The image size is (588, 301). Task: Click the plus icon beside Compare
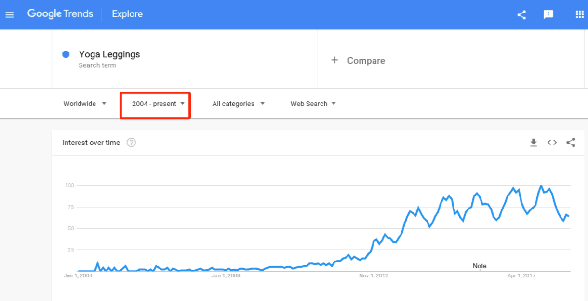pyautogui.click(x=334, y=60)
